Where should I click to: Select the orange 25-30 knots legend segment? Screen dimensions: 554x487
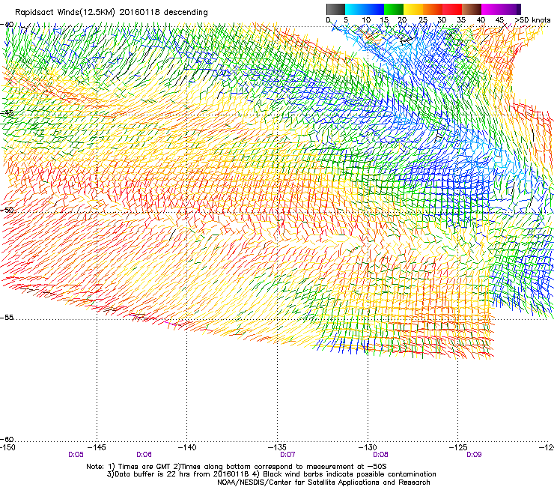(x=433, y=9)
